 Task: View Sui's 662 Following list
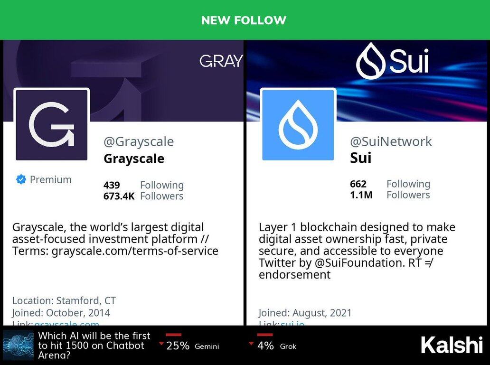coord(390,184)
